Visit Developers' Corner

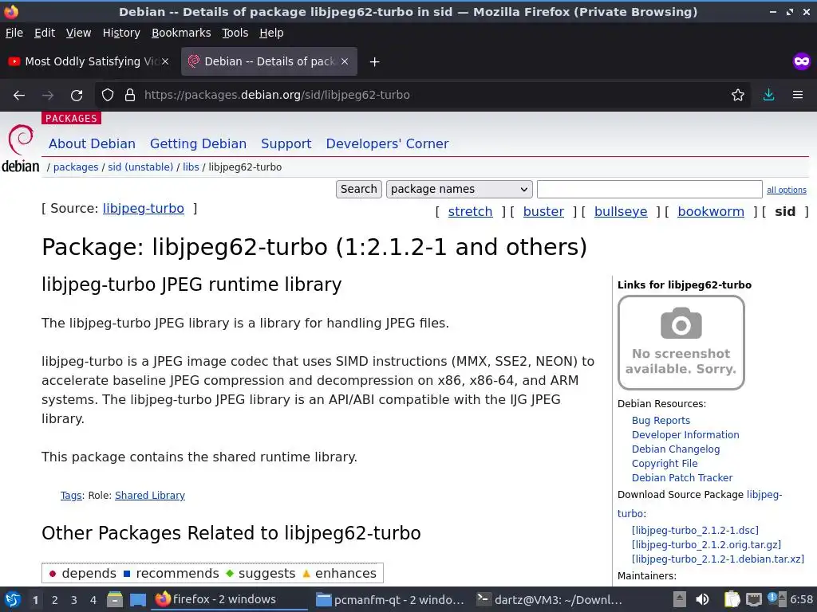coord(387,143)
